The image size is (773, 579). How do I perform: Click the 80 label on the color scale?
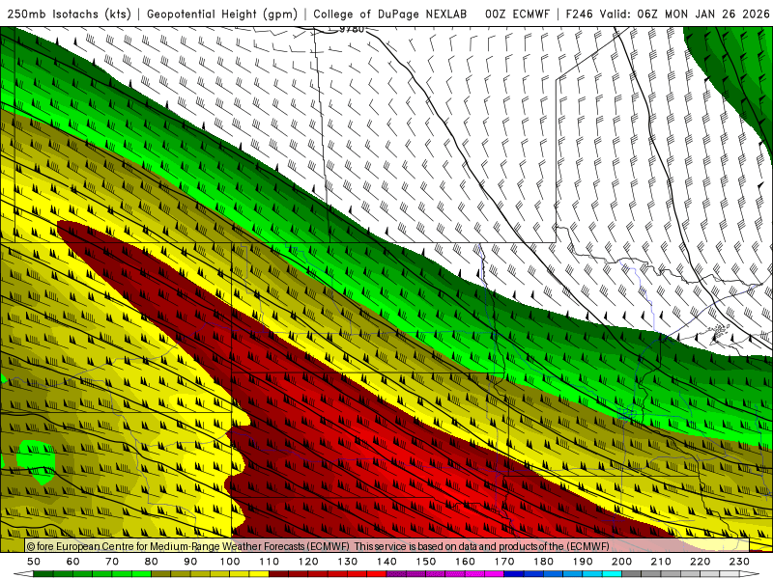pyautogui.click(x=152, y=562)
